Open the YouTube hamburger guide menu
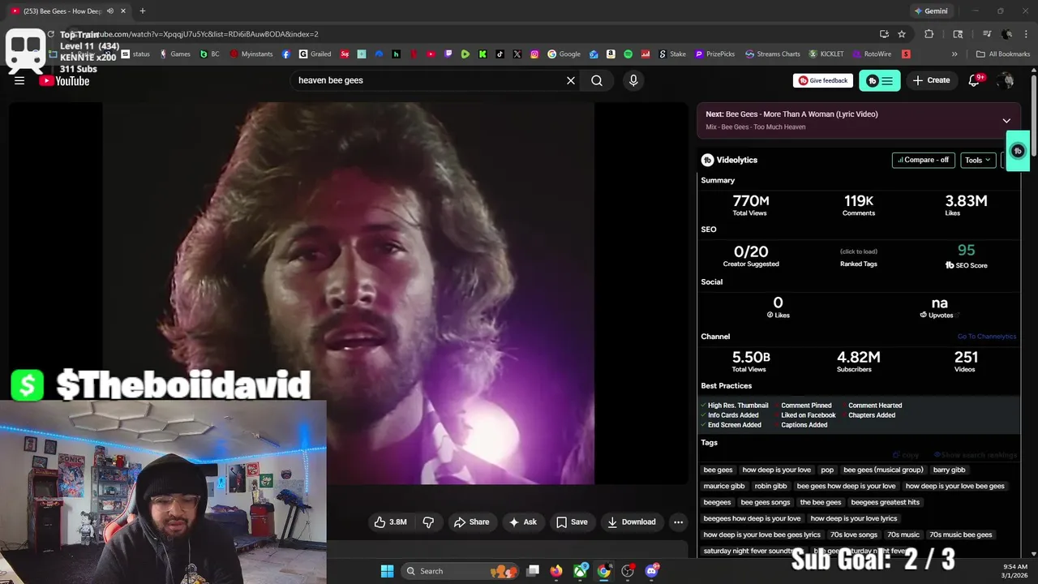This screenshot has width=1038, height=584. pyautogui.click(x=19, y=80)
